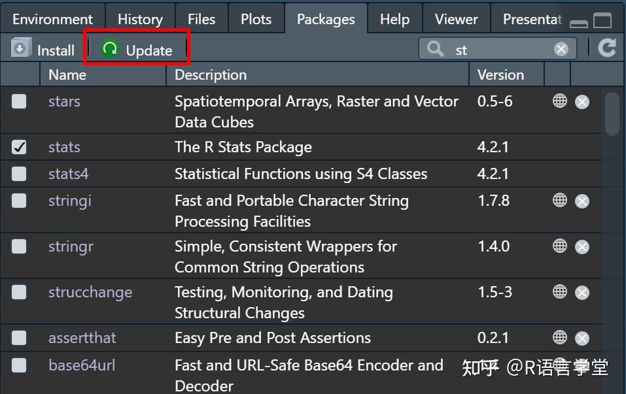Viewport: 626px width, 394px height.
Task: Open the Help tab
Action: click(394, 19)
